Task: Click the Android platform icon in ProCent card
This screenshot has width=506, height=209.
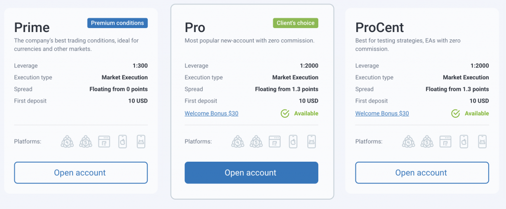Action: (x=482, y=141)
